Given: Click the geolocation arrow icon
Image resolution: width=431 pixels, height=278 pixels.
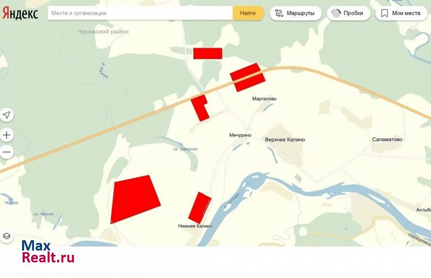Looking at the screenshot, I should 7,115.
